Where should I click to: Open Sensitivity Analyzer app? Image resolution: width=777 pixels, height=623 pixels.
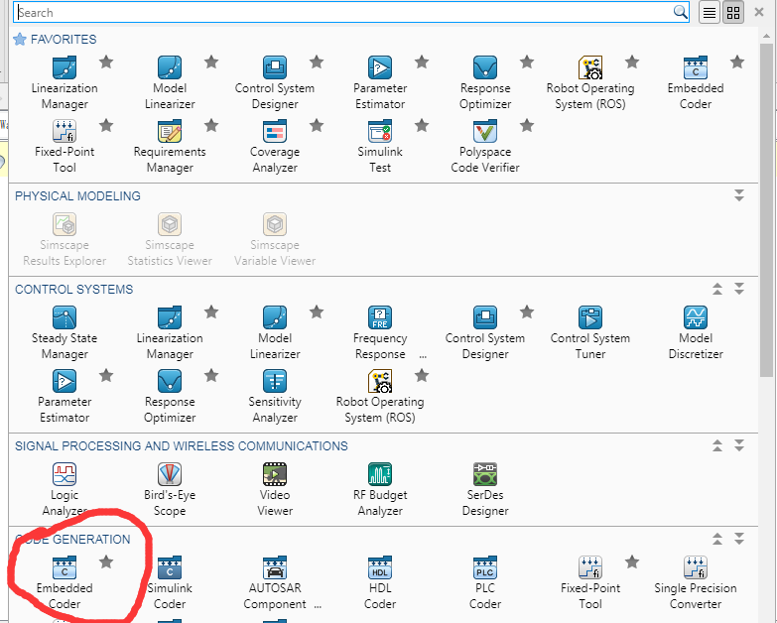(x=275, y=396)
